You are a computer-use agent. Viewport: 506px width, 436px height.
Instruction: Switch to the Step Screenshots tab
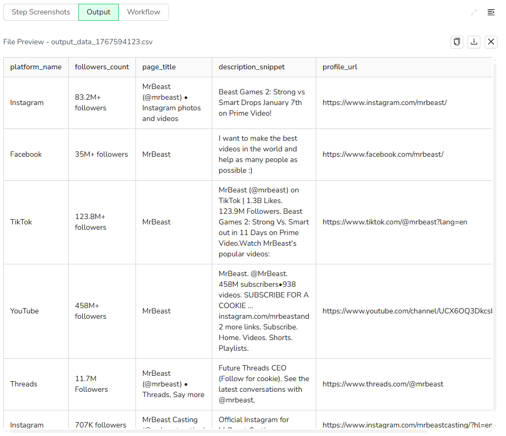coord(41,12)
